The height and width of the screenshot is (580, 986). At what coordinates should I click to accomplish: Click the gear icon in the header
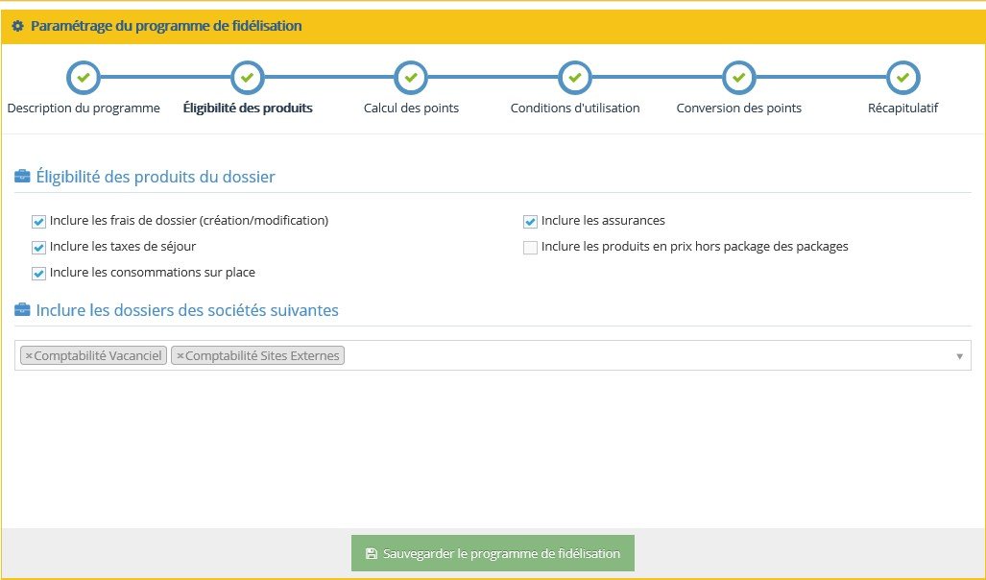(17, 26)
